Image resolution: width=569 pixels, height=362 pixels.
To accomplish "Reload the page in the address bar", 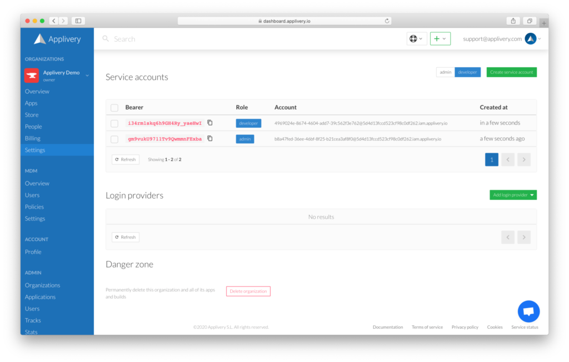I will point(387,21).
